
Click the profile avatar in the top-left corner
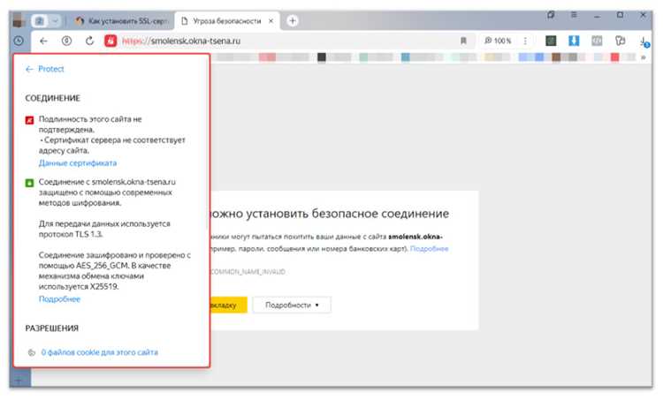coord(19,19)
